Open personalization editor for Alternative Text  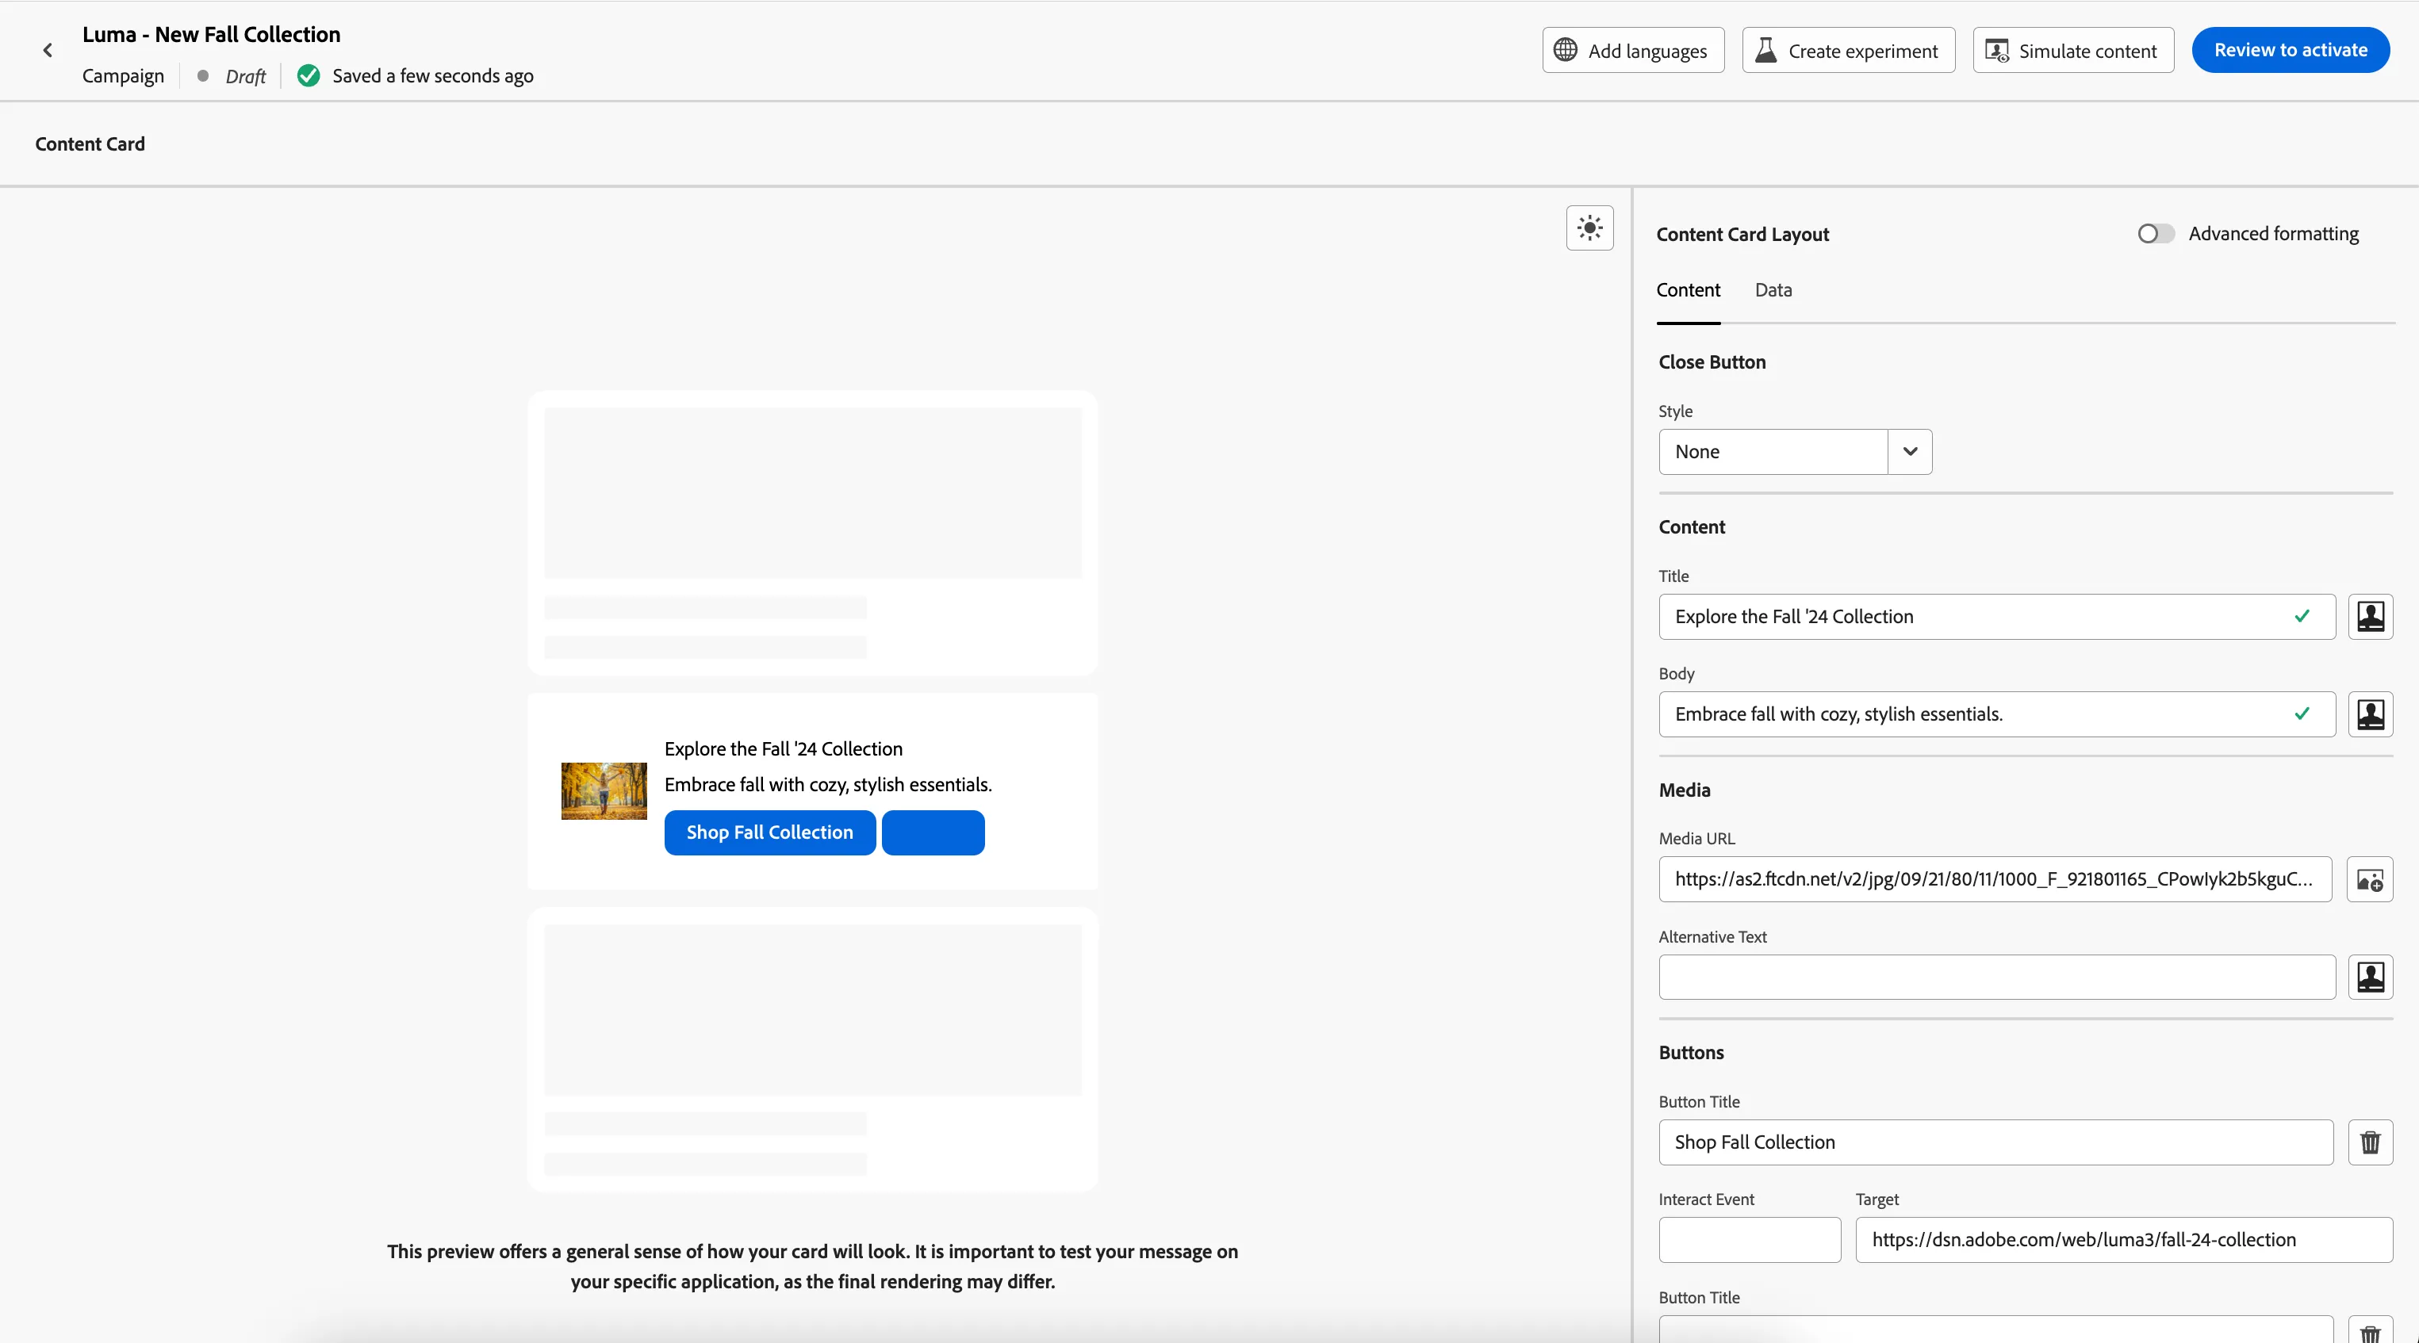(2370, 977)
